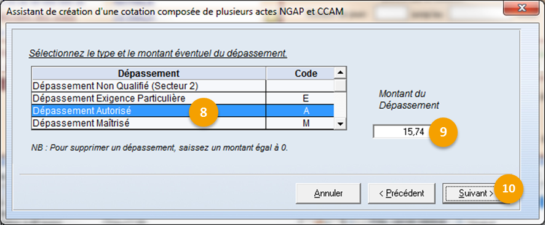Viewport: 545px width, 225px height.
Task: Select Dépassement Exigence Particulière row
Action: (183, 98)
